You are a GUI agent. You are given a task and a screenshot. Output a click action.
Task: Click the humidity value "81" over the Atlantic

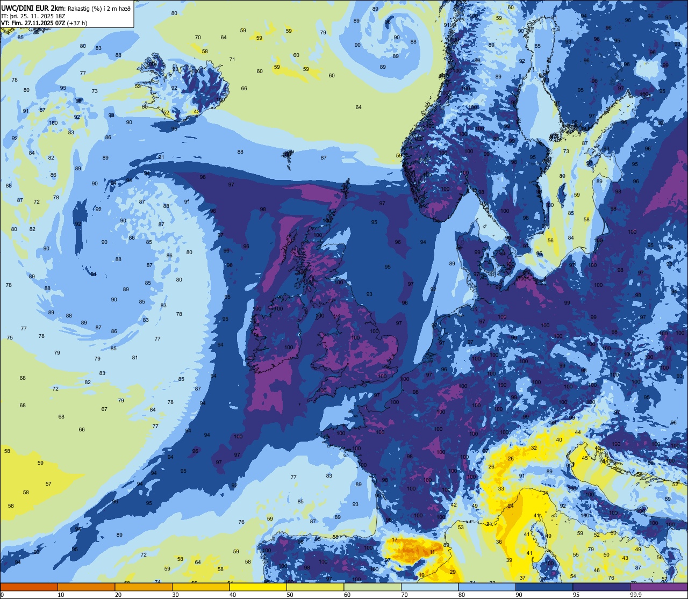[135, 357]
